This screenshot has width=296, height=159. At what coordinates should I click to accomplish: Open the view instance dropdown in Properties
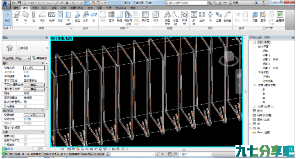[x=16, y=58]
